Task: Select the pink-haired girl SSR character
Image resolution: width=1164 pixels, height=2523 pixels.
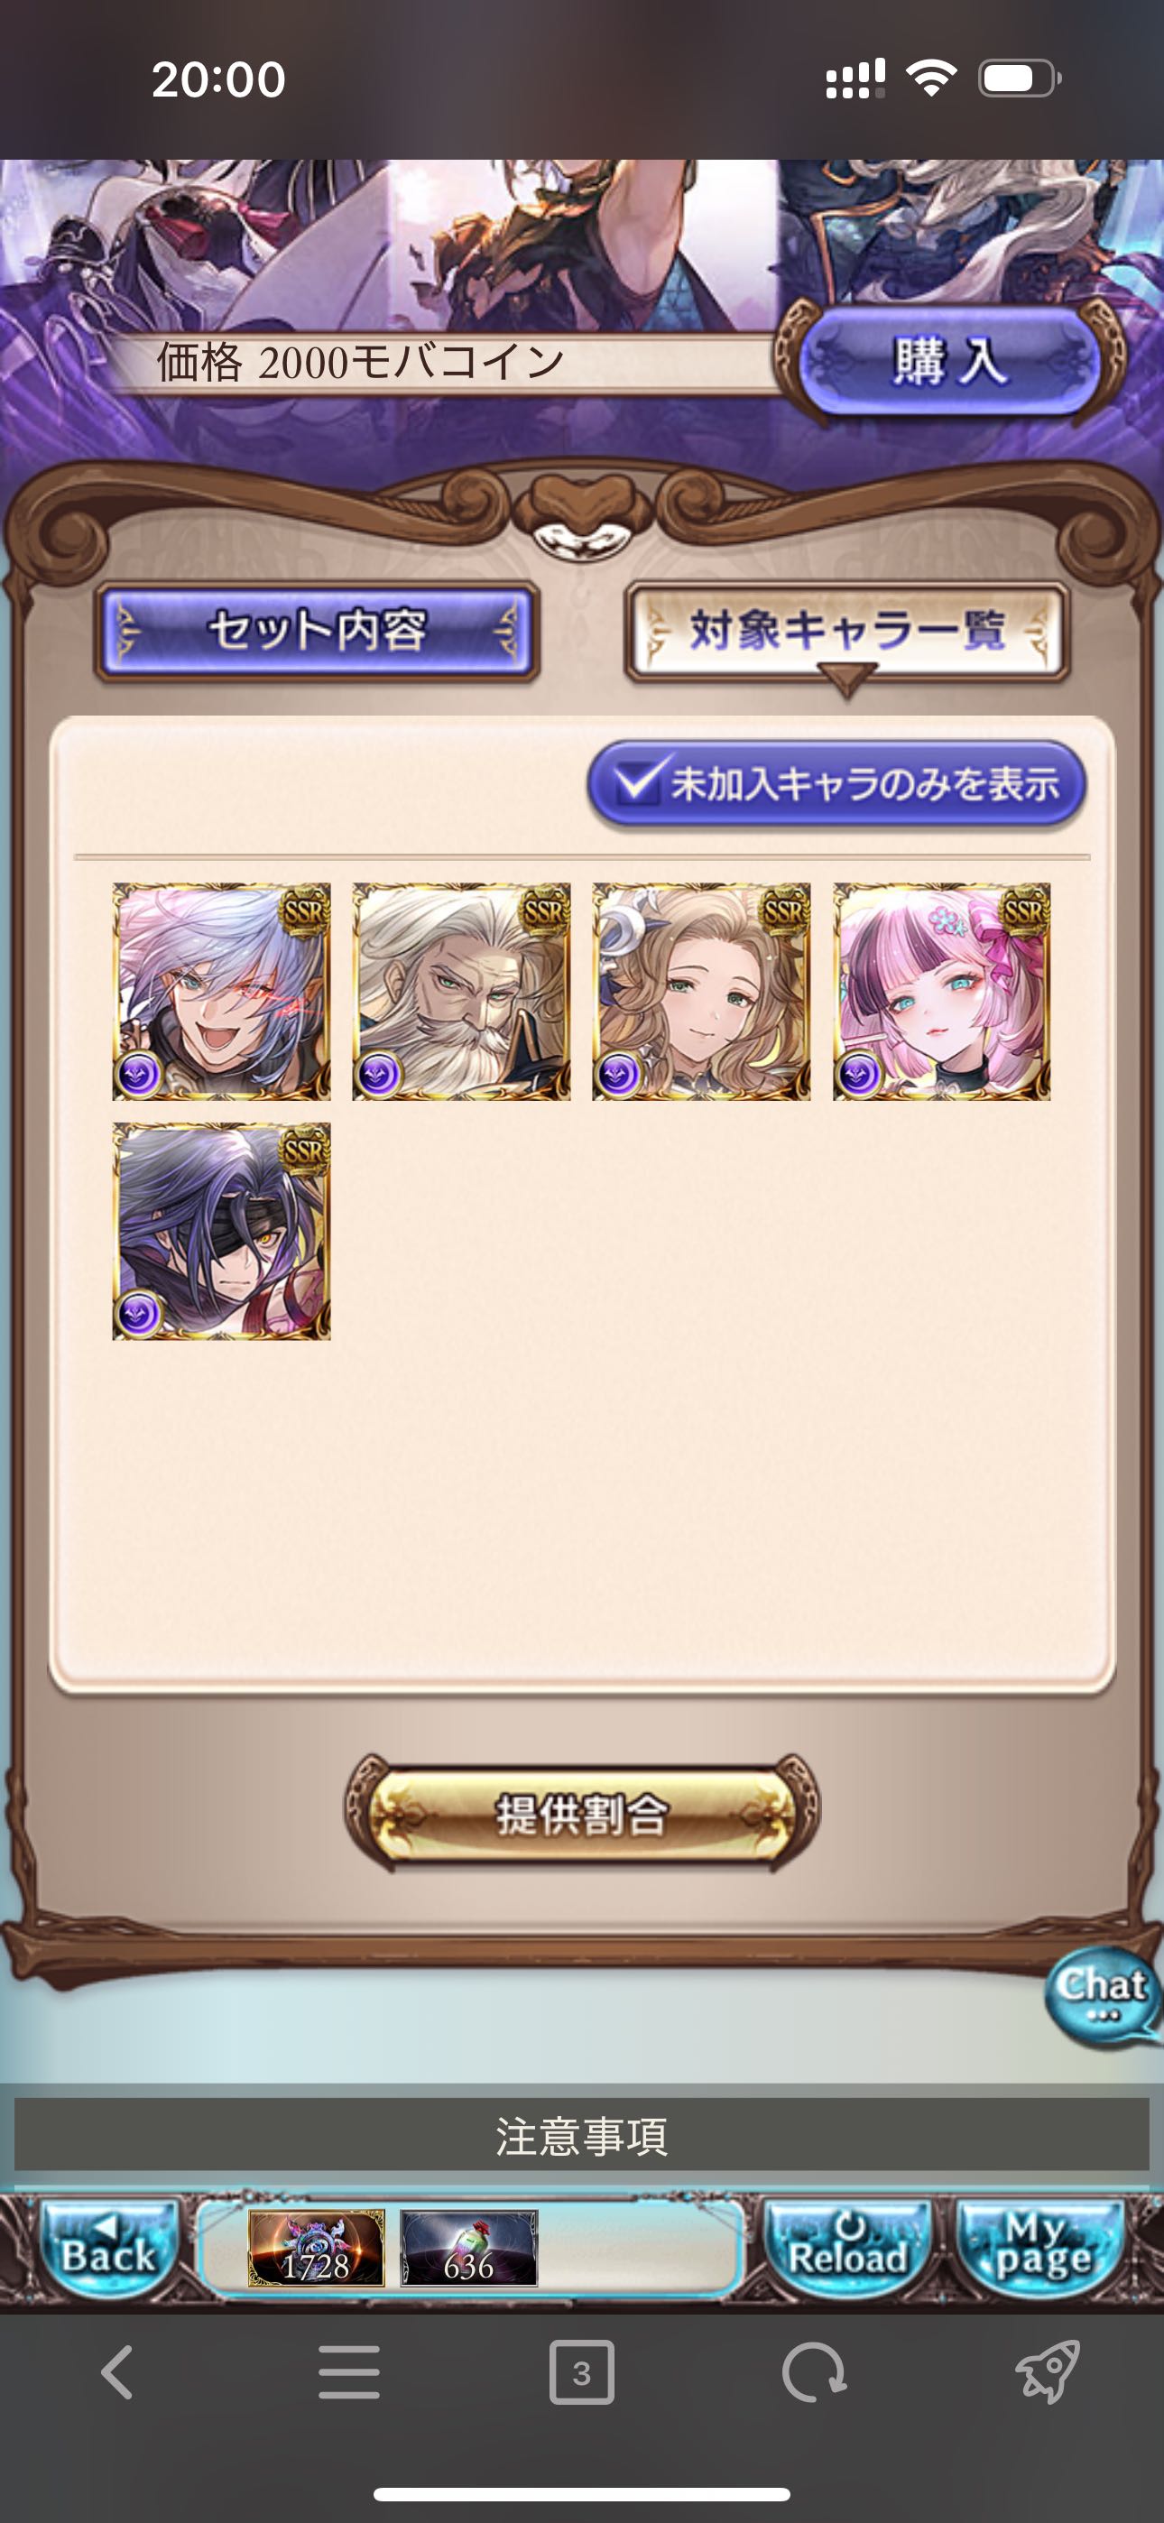Action: click(942, 991)
